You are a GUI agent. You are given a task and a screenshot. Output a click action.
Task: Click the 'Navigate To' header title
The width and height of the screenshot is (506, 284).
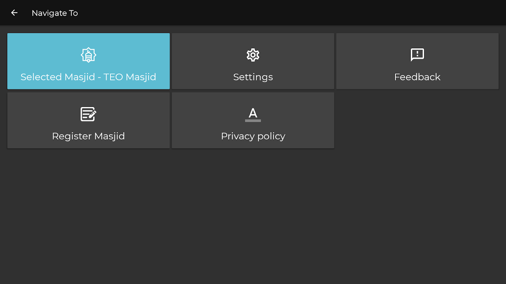click(x=55, y=13)
